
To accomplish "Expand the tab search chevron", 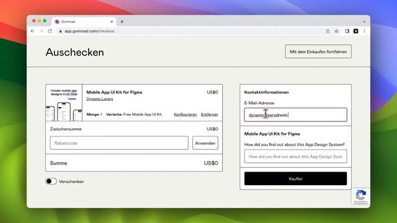I will [x=364, y=22].
